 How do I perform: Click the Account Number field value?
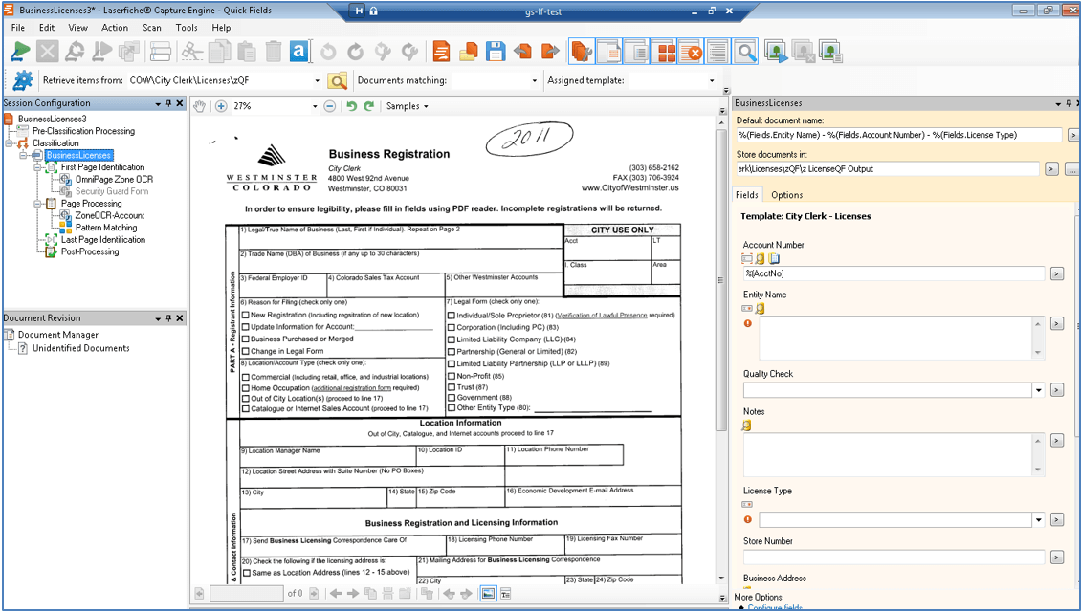(893, 273)
